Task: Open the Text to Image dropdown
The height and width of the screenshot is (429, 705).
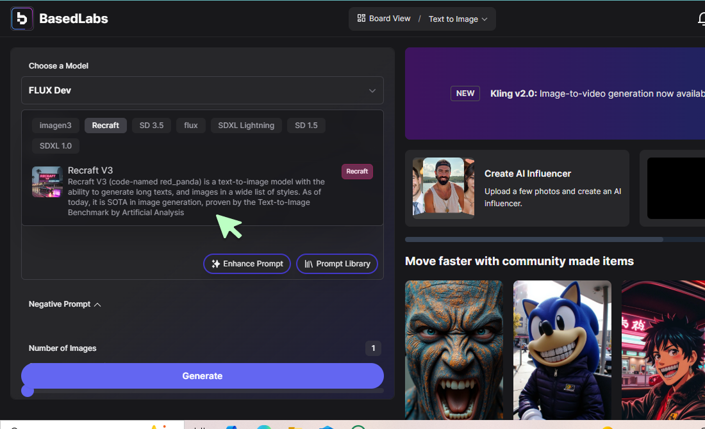Action: [x=458, y=19]
